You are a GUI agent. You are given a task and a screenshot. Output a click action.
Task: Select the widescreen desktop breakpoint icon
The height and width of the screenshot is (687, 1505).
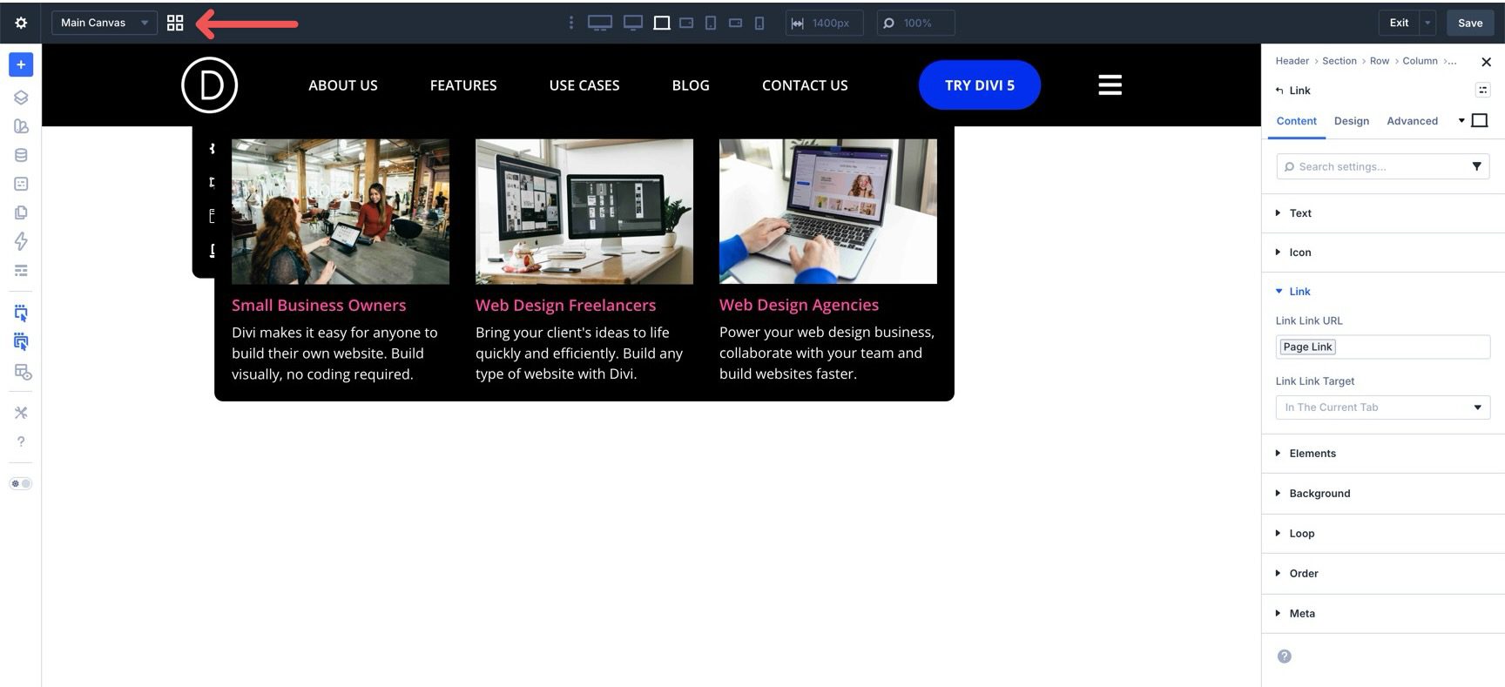(x=599, y=23)
